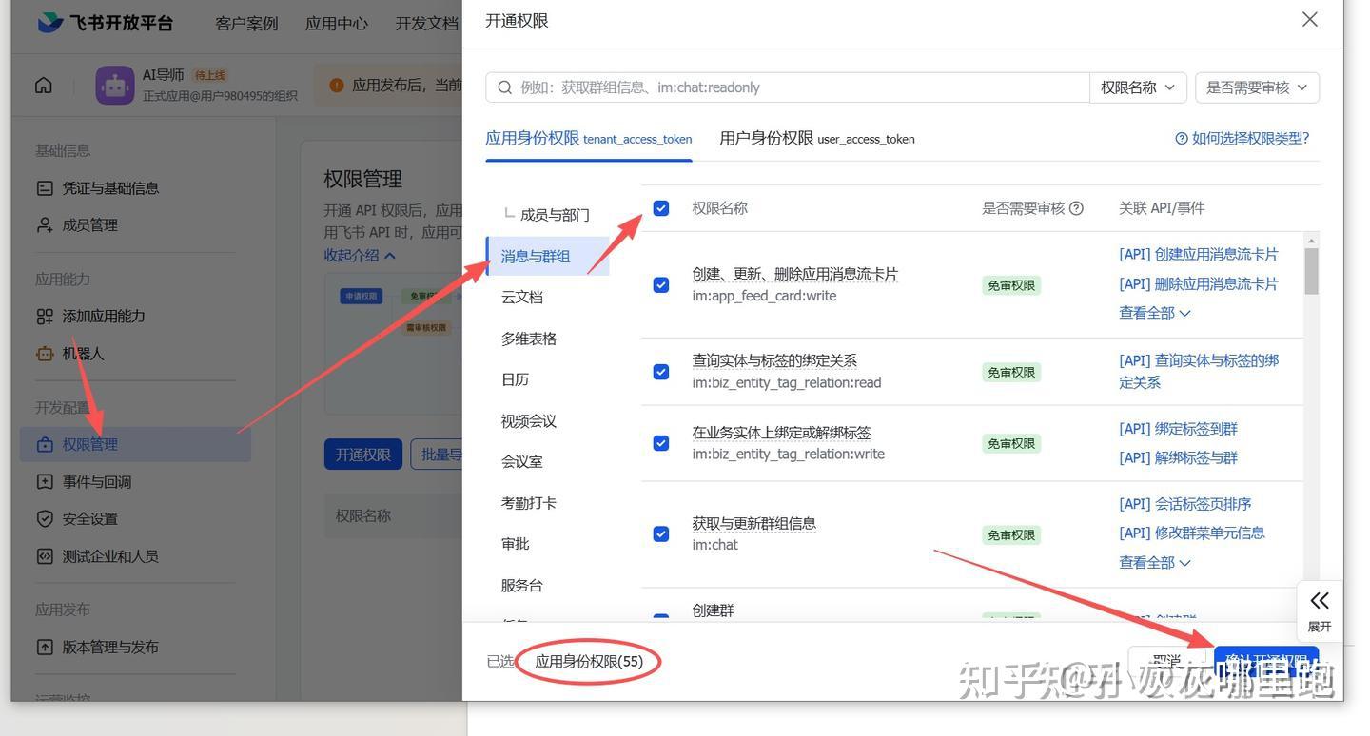Click the help icon beside 是否需要审核 column

click(x=1076, y=208)
